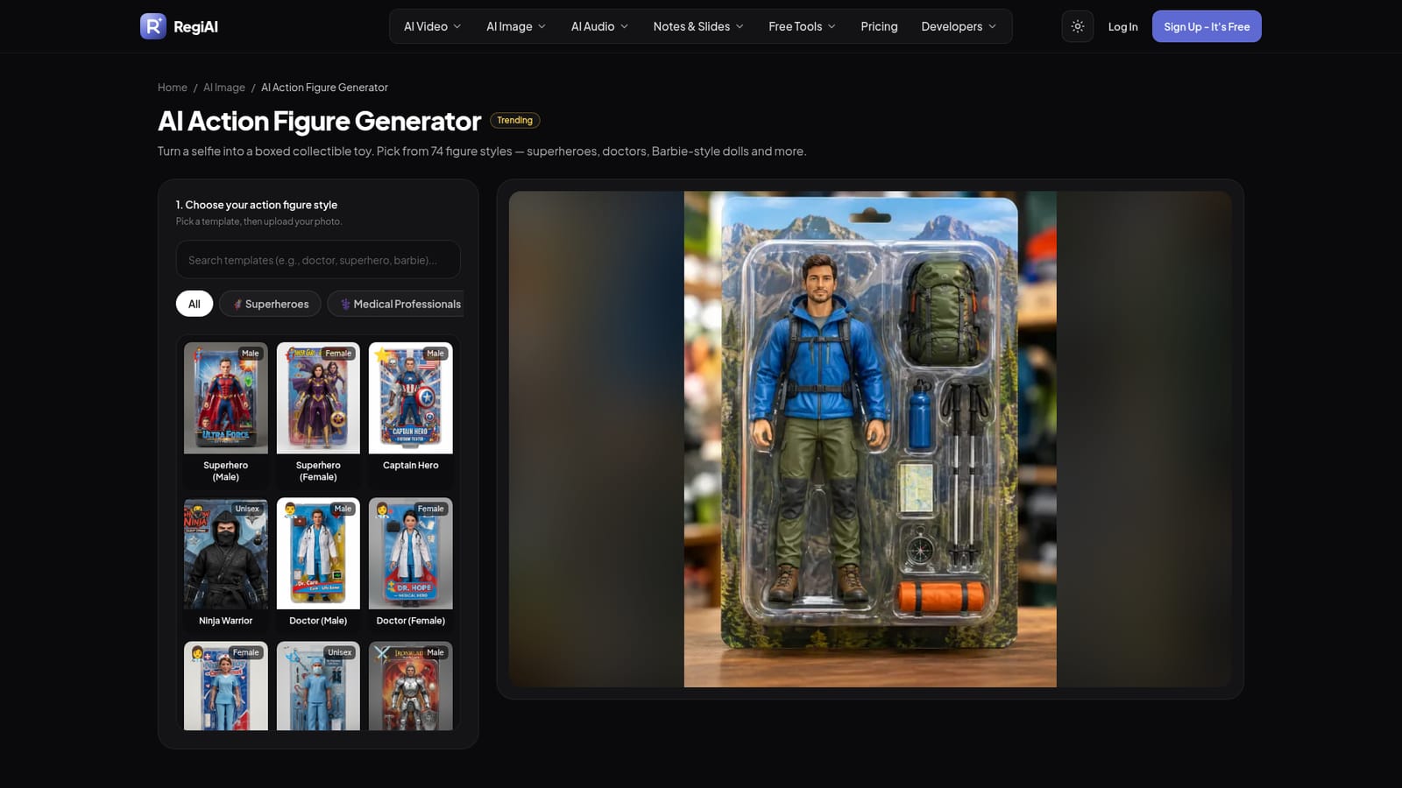
Task: Pick the Female nurse in blue scrubs template
Action: [226, 686]
